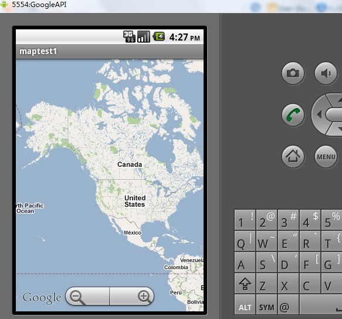Click the emulator volume speaker button
The height and width of the screenshot is (319, 342).
(326, 73)
